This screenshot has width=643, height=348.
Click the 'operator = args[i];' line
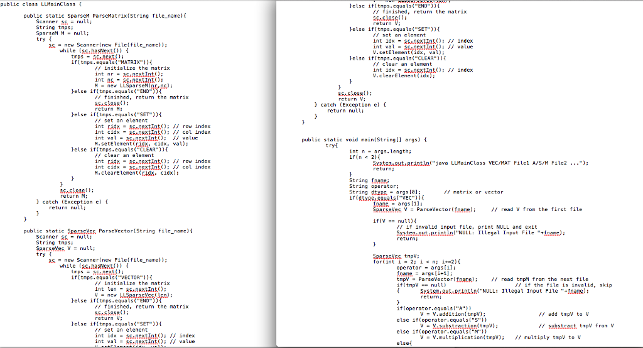point(426,268)
